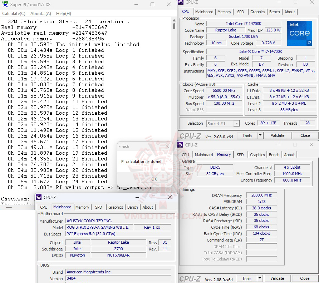Open the Help menu in Super PI
319x283 pixels.
pos(63,13)
